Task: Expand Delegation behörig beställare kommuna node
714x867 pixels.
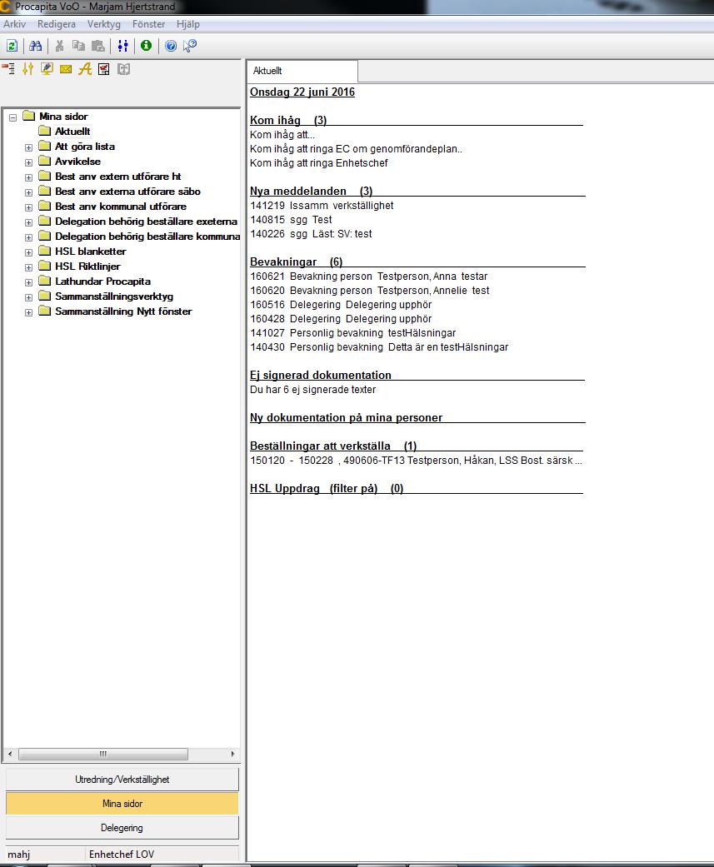Action: (x=28, y=237)
